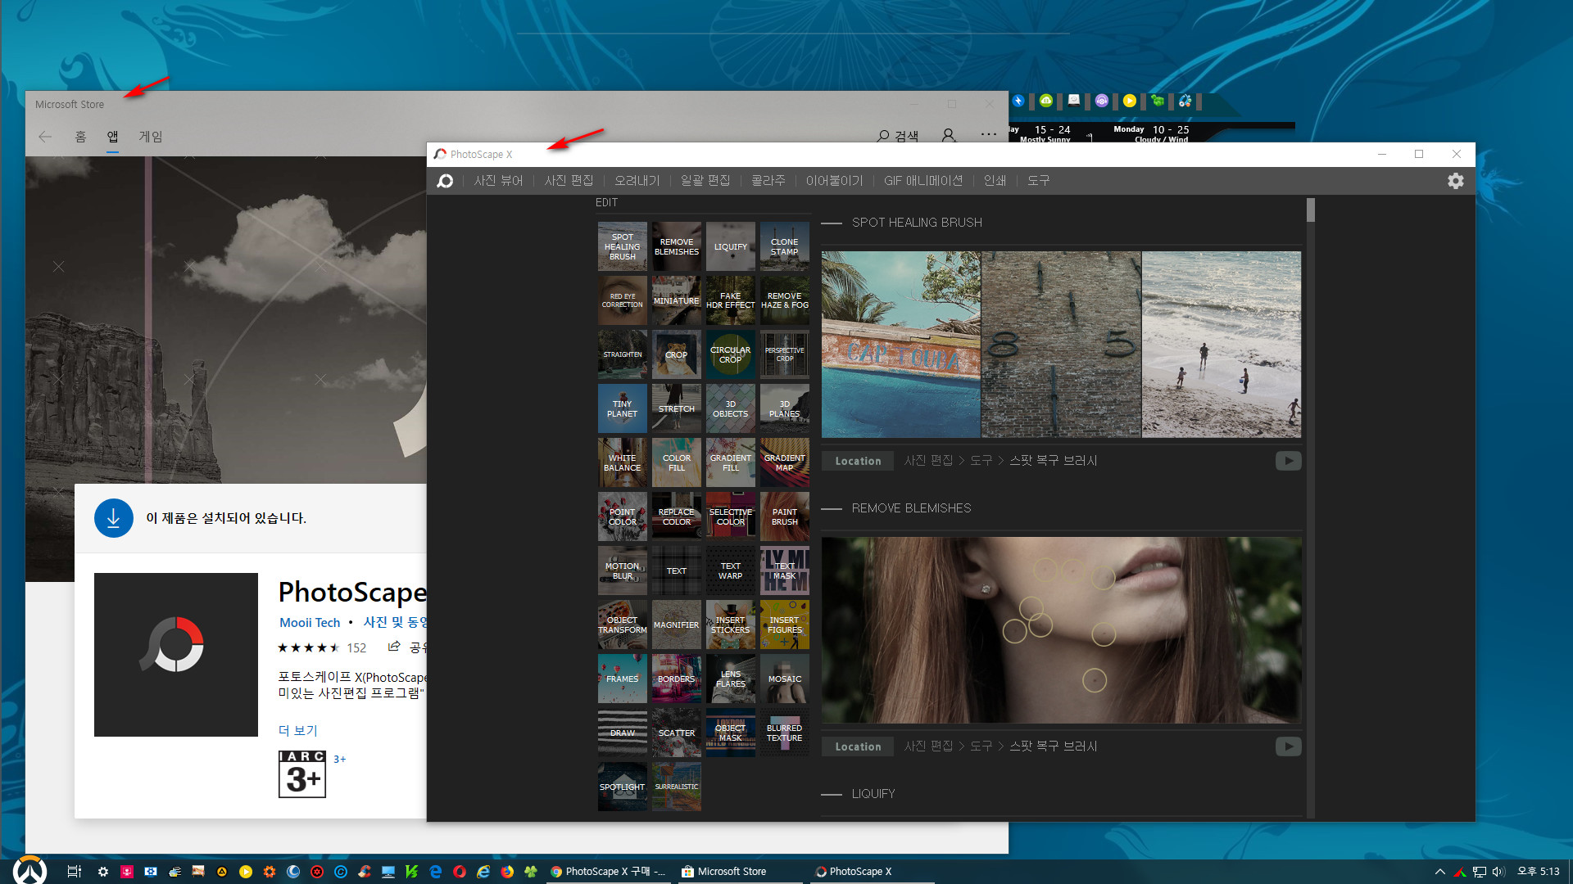Image resolution: width=1573 pixels, height=884 pixels.
Task: Expand the REMOVE BLEMISHES section
Action: (x=911, y=507)
